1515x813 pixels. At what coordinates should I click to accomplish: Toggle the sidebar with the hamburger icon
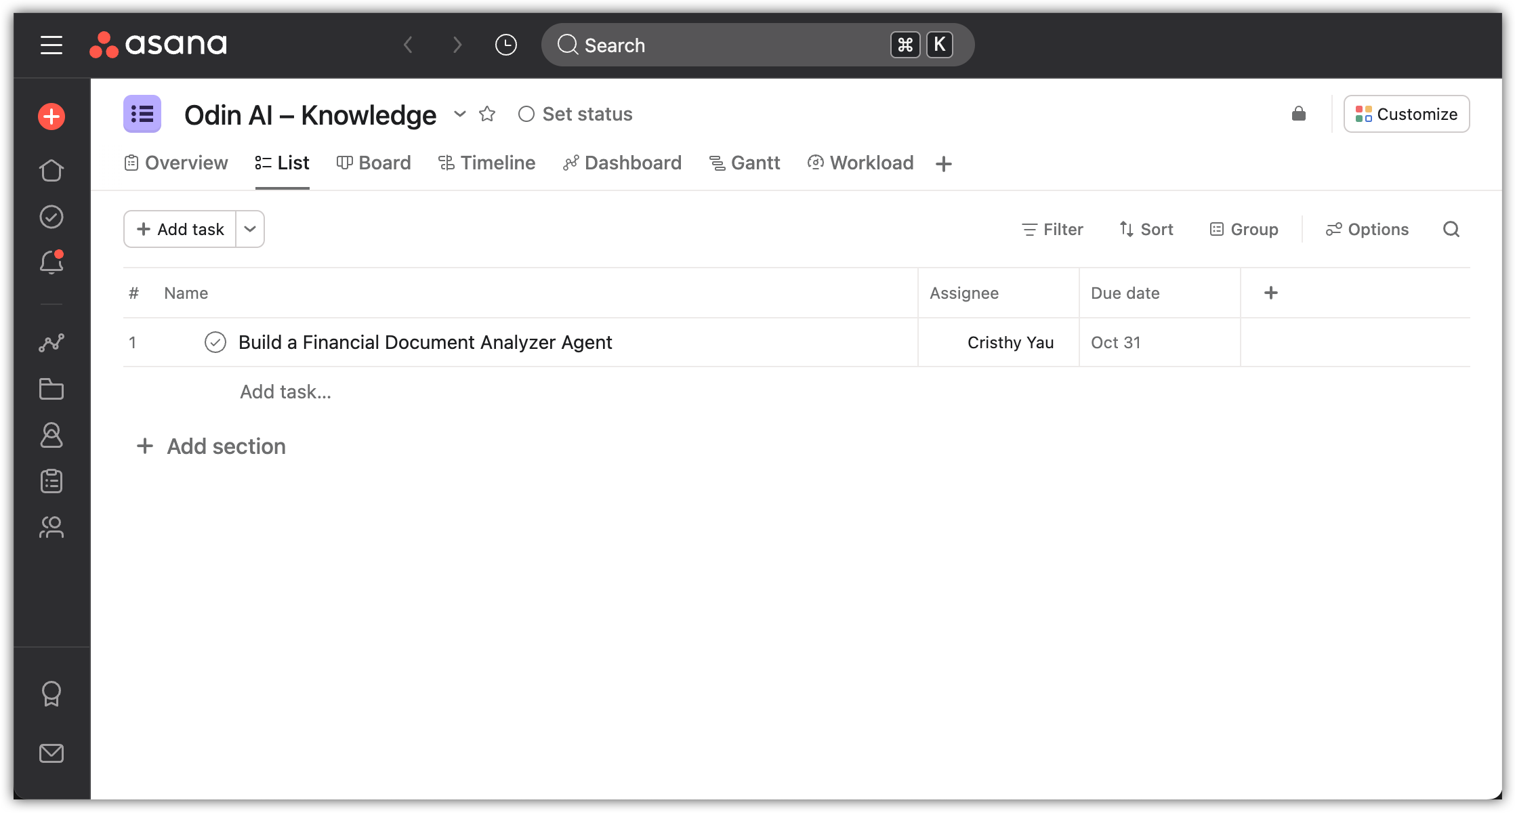pos(51,45)
